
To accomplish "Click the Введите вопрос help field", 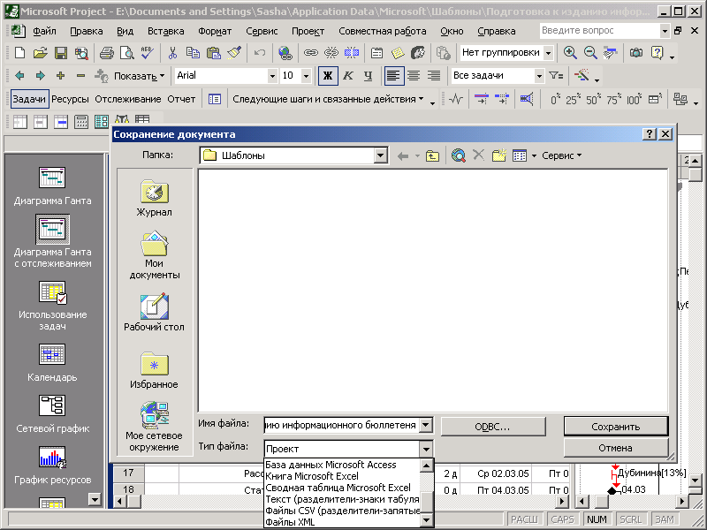I will [x=600, y=31].
